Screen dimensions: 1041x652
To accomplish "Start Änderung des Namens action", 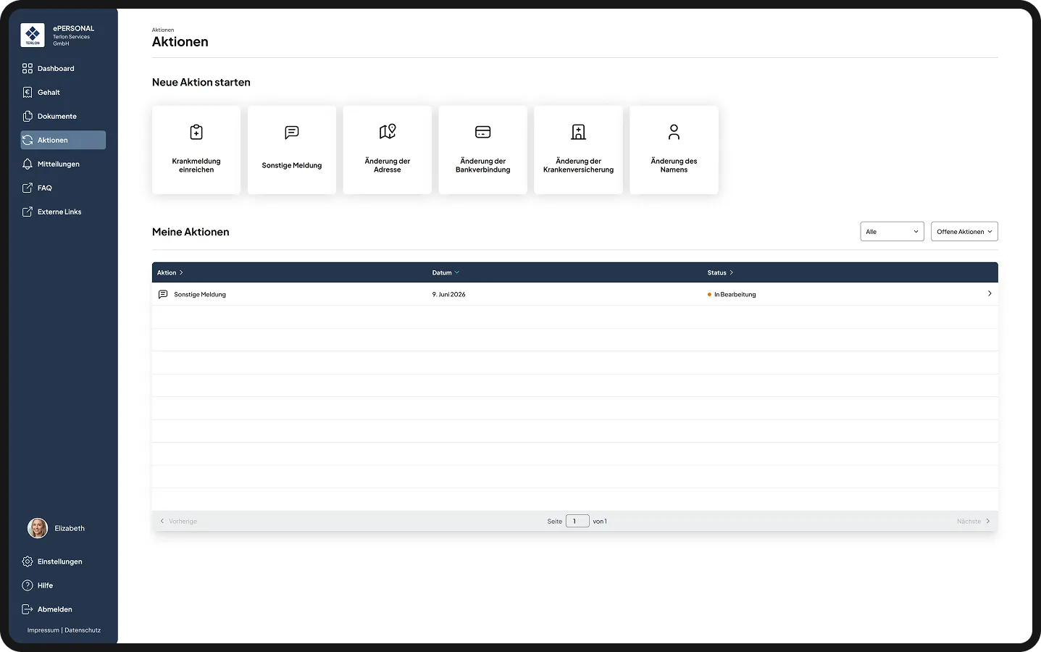I will [674, 150].
